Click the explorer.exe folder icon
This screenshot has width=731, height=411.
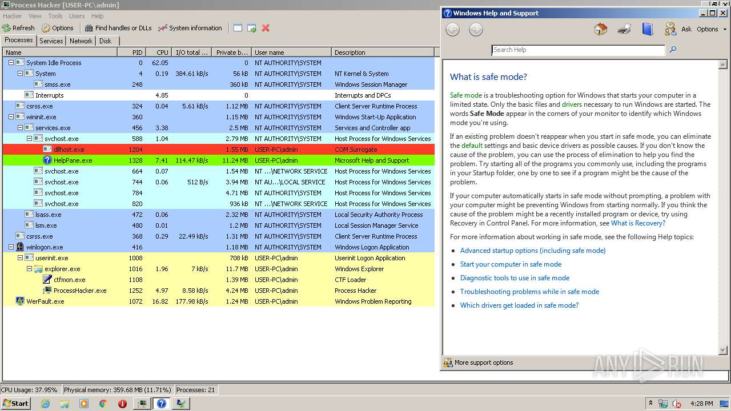pyautogui.click(x=38, y=269)
